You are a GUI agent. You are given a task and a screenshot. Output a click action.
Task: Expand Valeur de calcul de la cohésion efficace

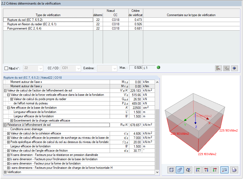[8, 134]
